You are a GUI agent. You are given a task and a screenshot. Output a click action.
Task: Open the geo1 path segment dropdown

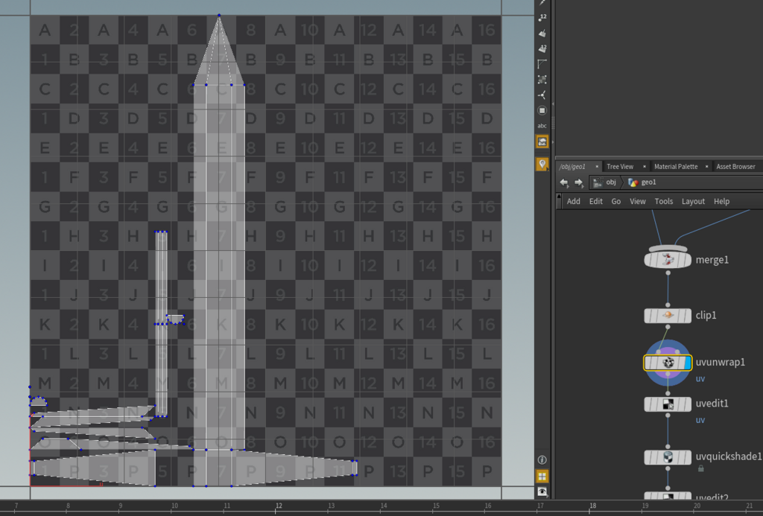642,182
